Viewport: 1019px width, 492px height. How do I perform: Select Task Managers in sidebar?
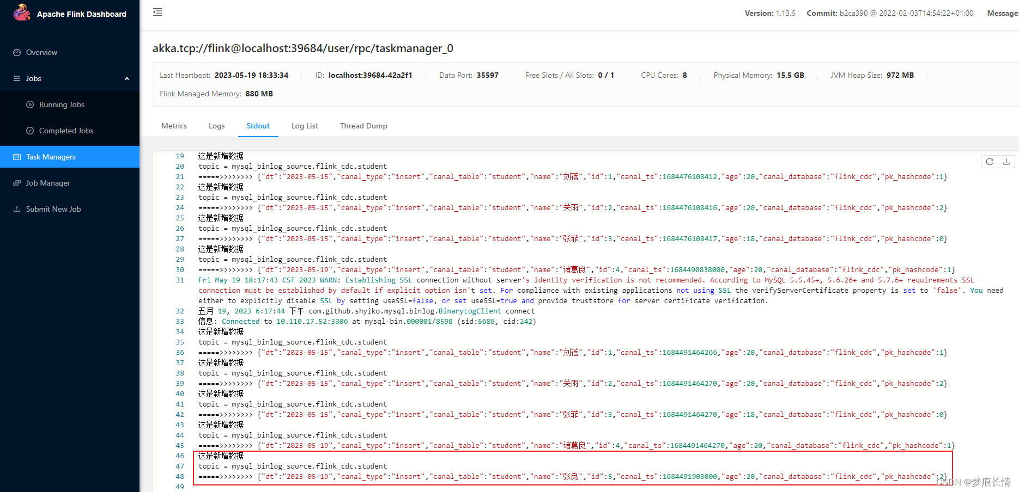[x=70, y=157]
